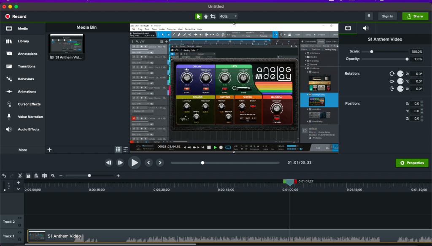Cut the selection with scissors icon

20,176
